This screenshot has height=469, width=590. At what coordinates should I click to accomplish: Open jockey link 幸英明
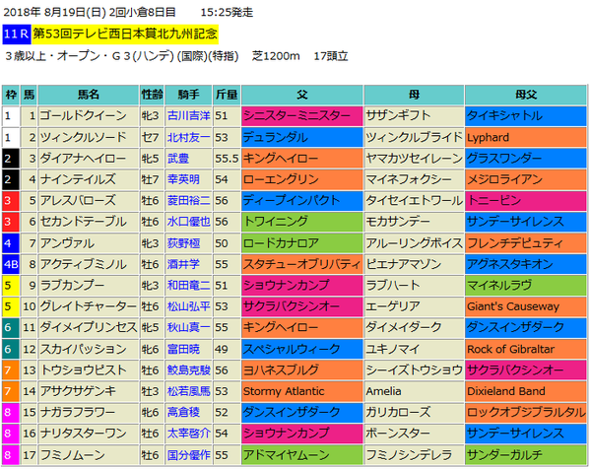(x=183, y=179)
